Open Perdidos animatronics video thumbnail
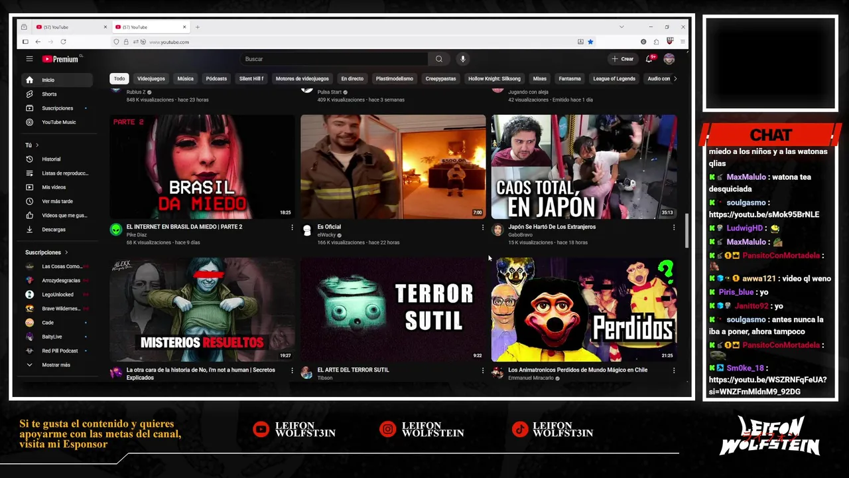The image size is (849, 478). [x=584, y=309]
